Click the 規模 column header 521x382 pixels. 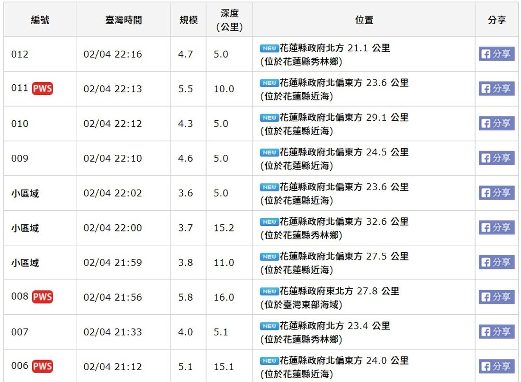[x=188, y=20]
